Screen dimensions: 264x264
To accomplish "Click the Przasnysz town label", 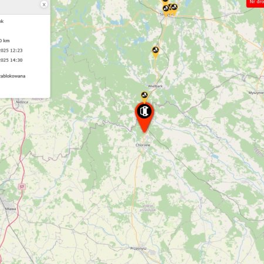I will tap(138, 249).
